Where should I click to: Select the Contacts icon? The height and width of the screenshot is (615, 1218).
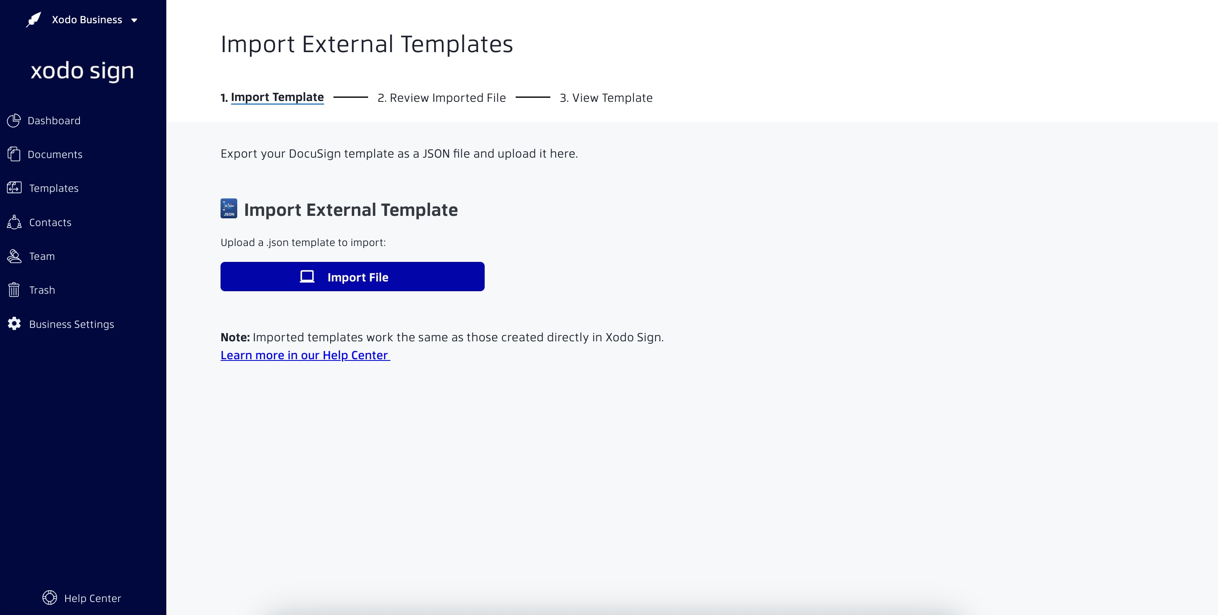click(14, 222)
